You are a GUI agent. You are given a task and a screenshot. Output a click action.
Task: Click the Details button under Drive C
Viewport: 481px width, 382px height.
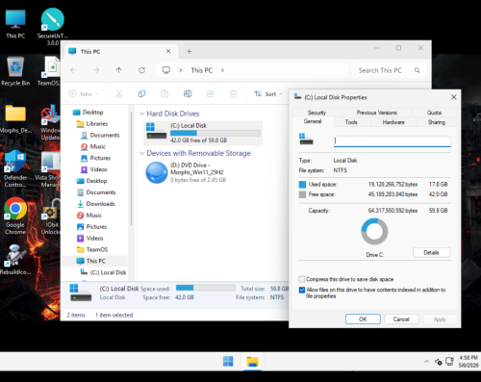[x=431, y=253]
